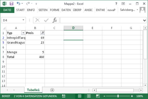Switch to Page Break Preview icon
Viewport: 148px width, 99px height.
(98, 96)
